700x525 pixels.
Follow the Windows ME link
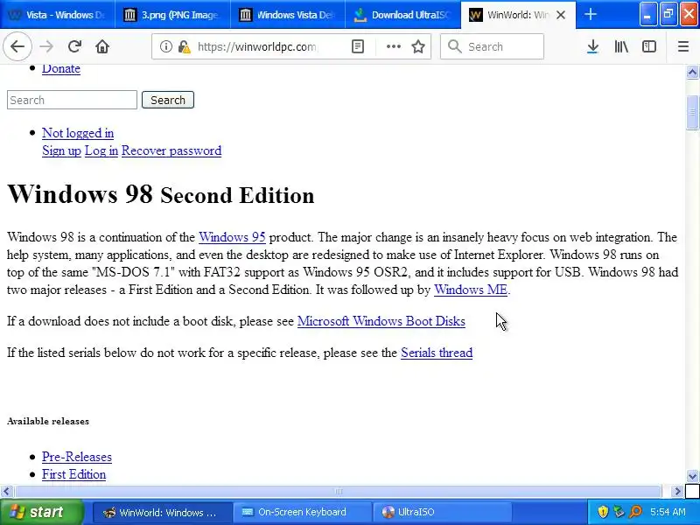pos(471,290)
